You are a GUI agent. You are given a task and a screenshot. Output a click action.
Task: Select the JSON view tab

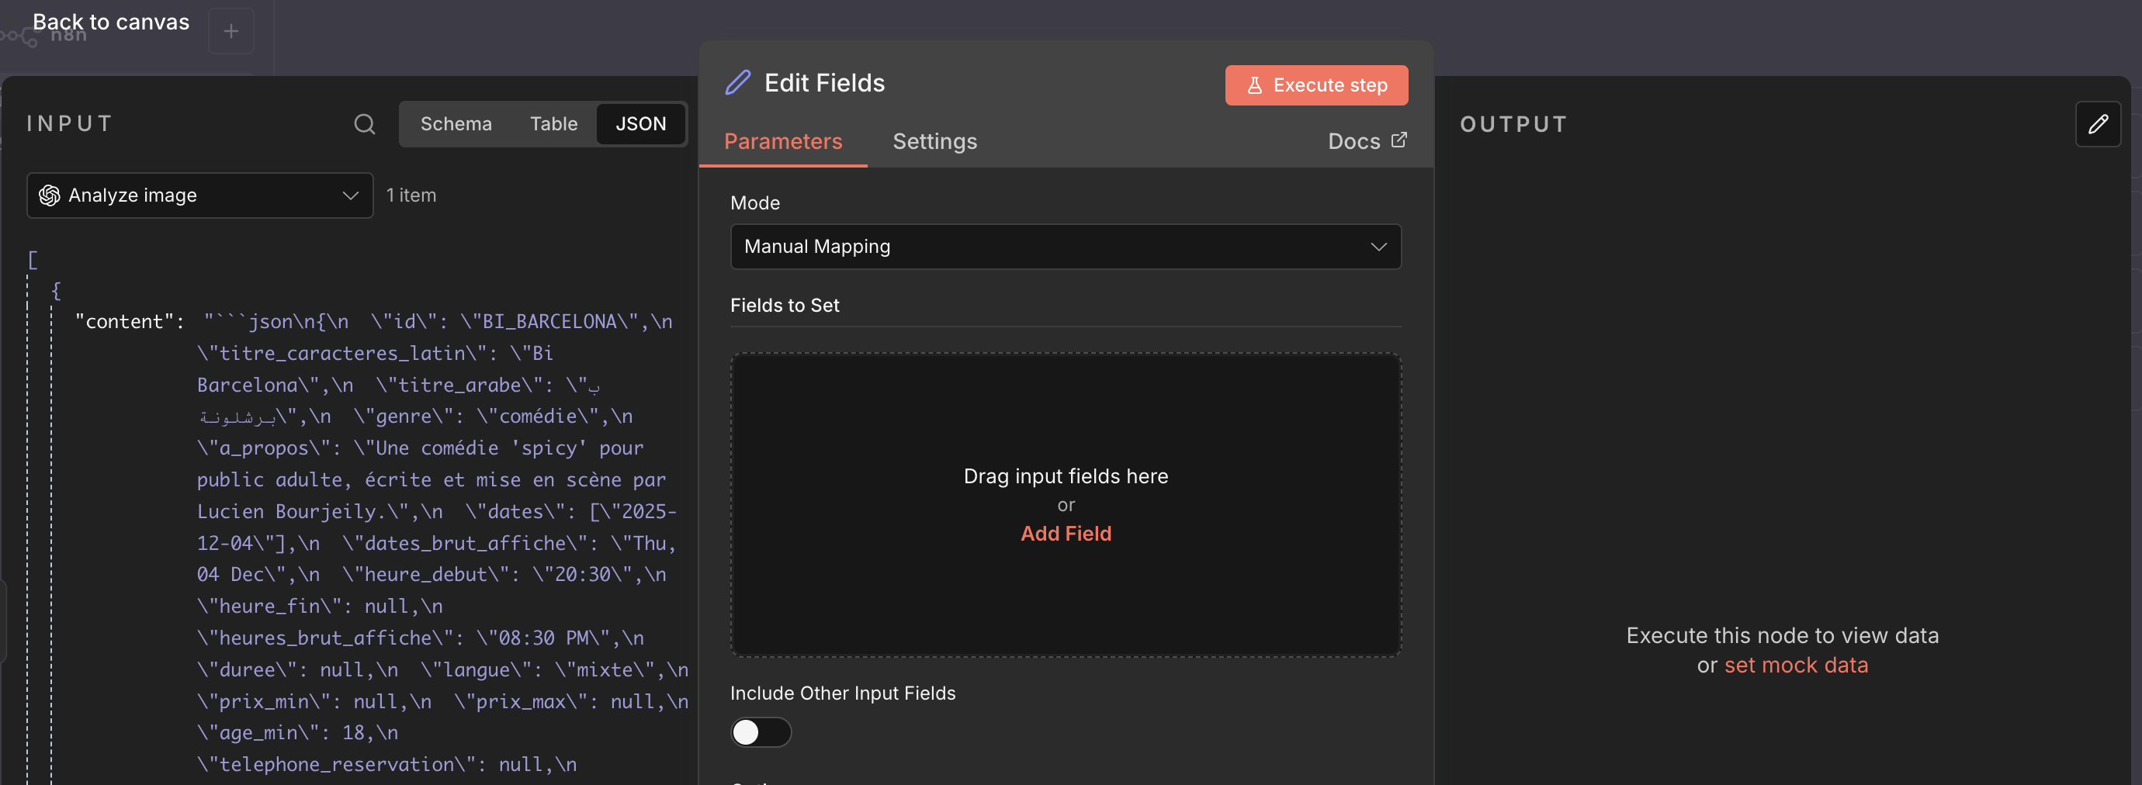coord(640,124)
